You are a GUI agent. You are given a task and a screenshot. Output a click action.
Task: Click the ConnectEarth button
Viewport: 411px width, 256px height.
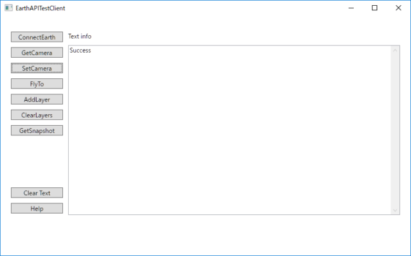pos(37,37)
